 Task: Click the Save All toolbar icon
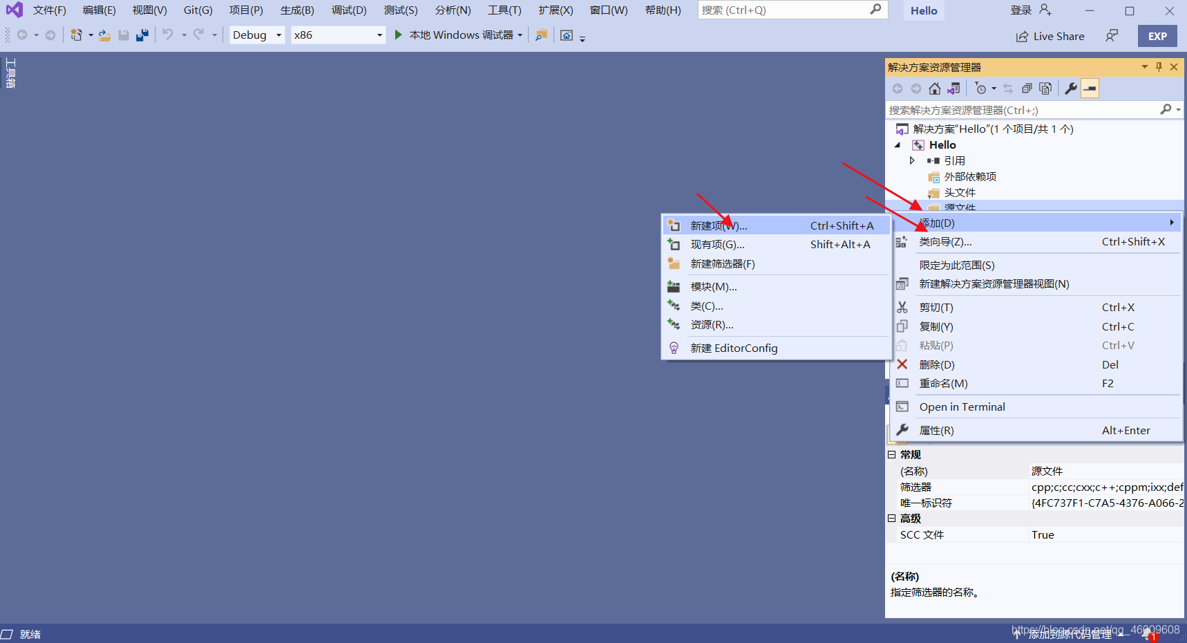tap(142, 35)
